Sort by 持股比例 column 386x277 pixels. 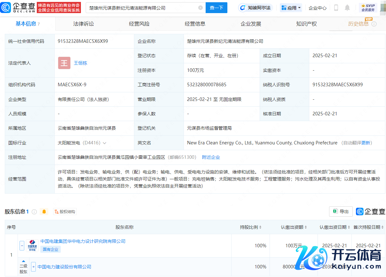[x=251, y=227]
